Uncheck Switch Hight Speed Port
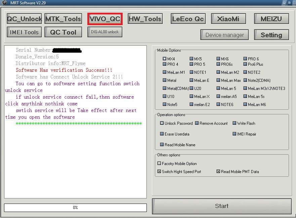Screen dimensions: 296x218 pyautogui.click(x=159, y=171)
